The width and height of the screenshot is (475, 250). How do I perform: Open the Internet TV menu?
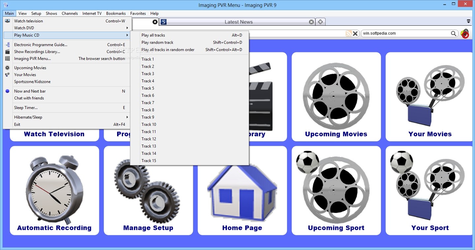[x=92, y=14]
